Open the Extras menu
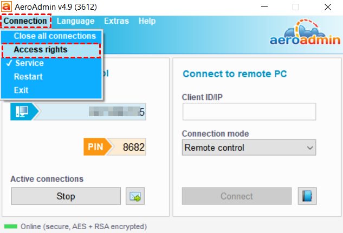343x233 pixels. (117, 21)
